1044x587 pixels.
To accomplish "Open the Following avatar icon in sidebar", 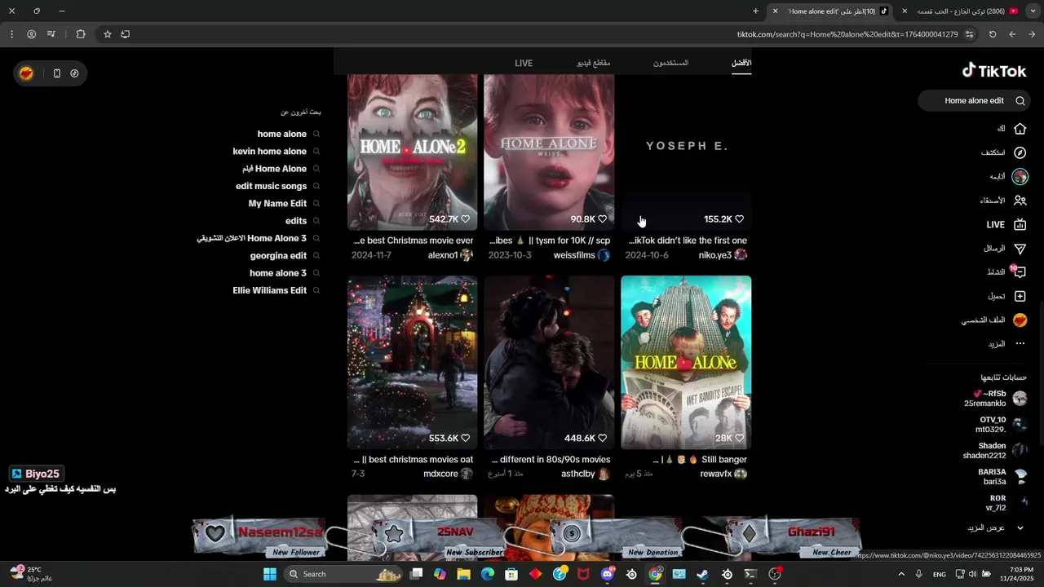I will (1020, 177).
